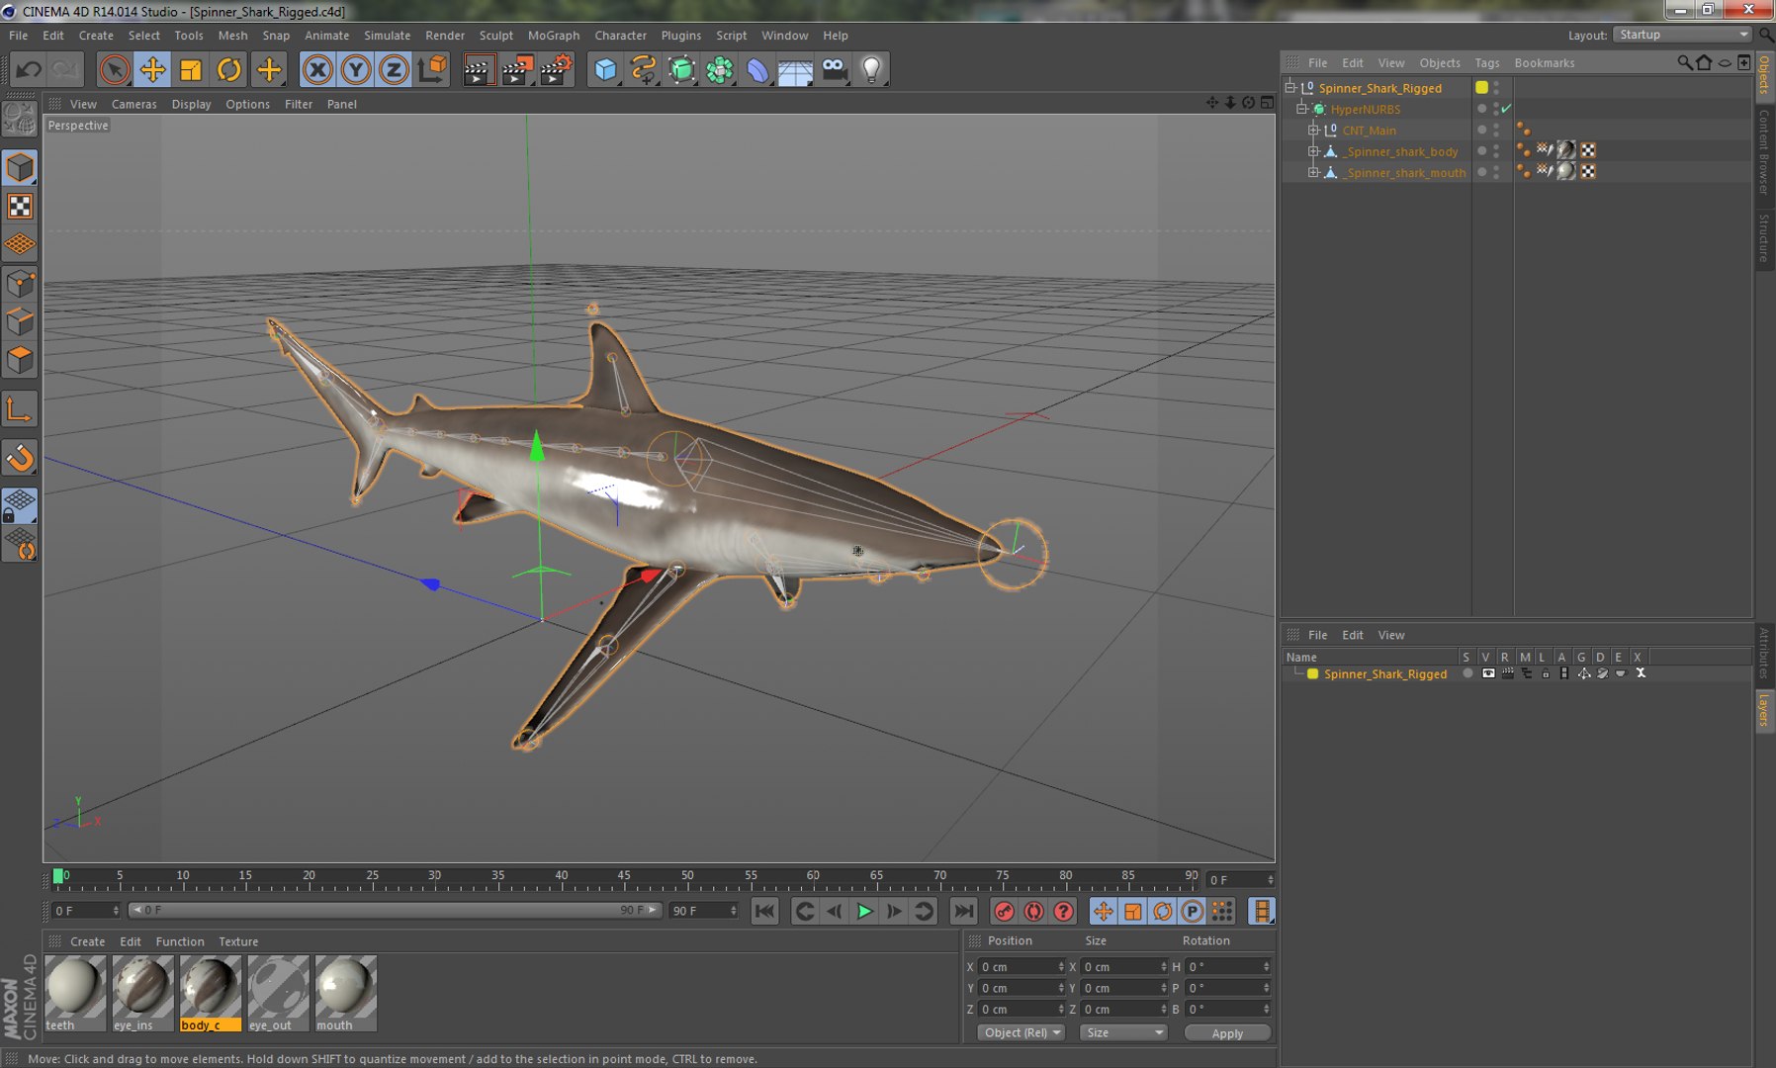This screenshot has height=1068, width=1776.
Task: Toggle HyperNURBS green enable checkmark
Action: click(1506, 109)
